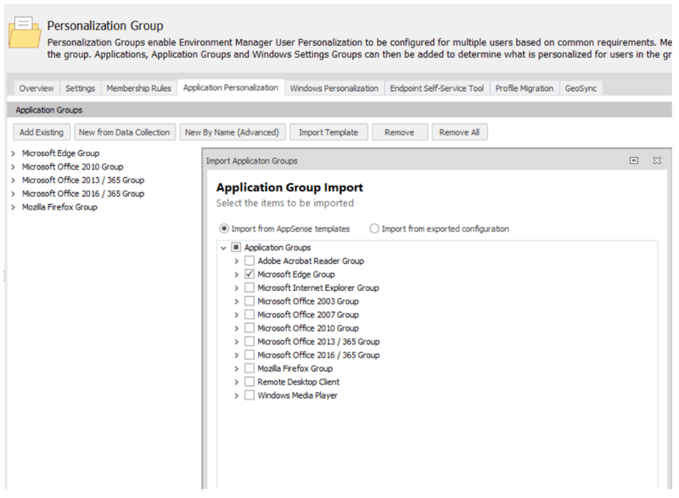Expand Remote Desktop Client node
The height and width of the screenshot is (498, 679).
[x=237, y=382]
